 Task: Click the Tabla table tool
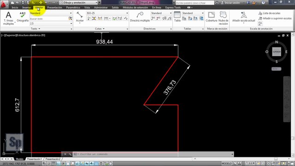point(177,17)
